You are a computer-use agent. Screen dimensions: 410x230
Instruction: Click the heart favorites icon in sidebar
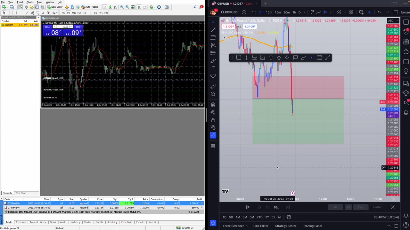(x=213, y=76)
